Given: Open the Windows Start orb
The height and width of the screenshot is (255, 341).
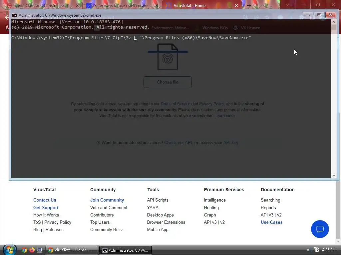Looking at the screenshot, I should coord(10,250).
